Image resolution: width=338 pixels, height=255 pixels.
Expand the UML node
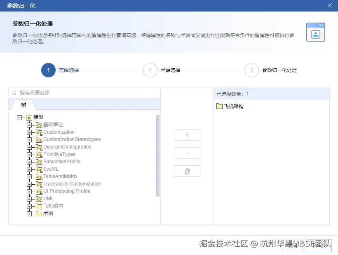pyautogui.click(x=29, y=199)
